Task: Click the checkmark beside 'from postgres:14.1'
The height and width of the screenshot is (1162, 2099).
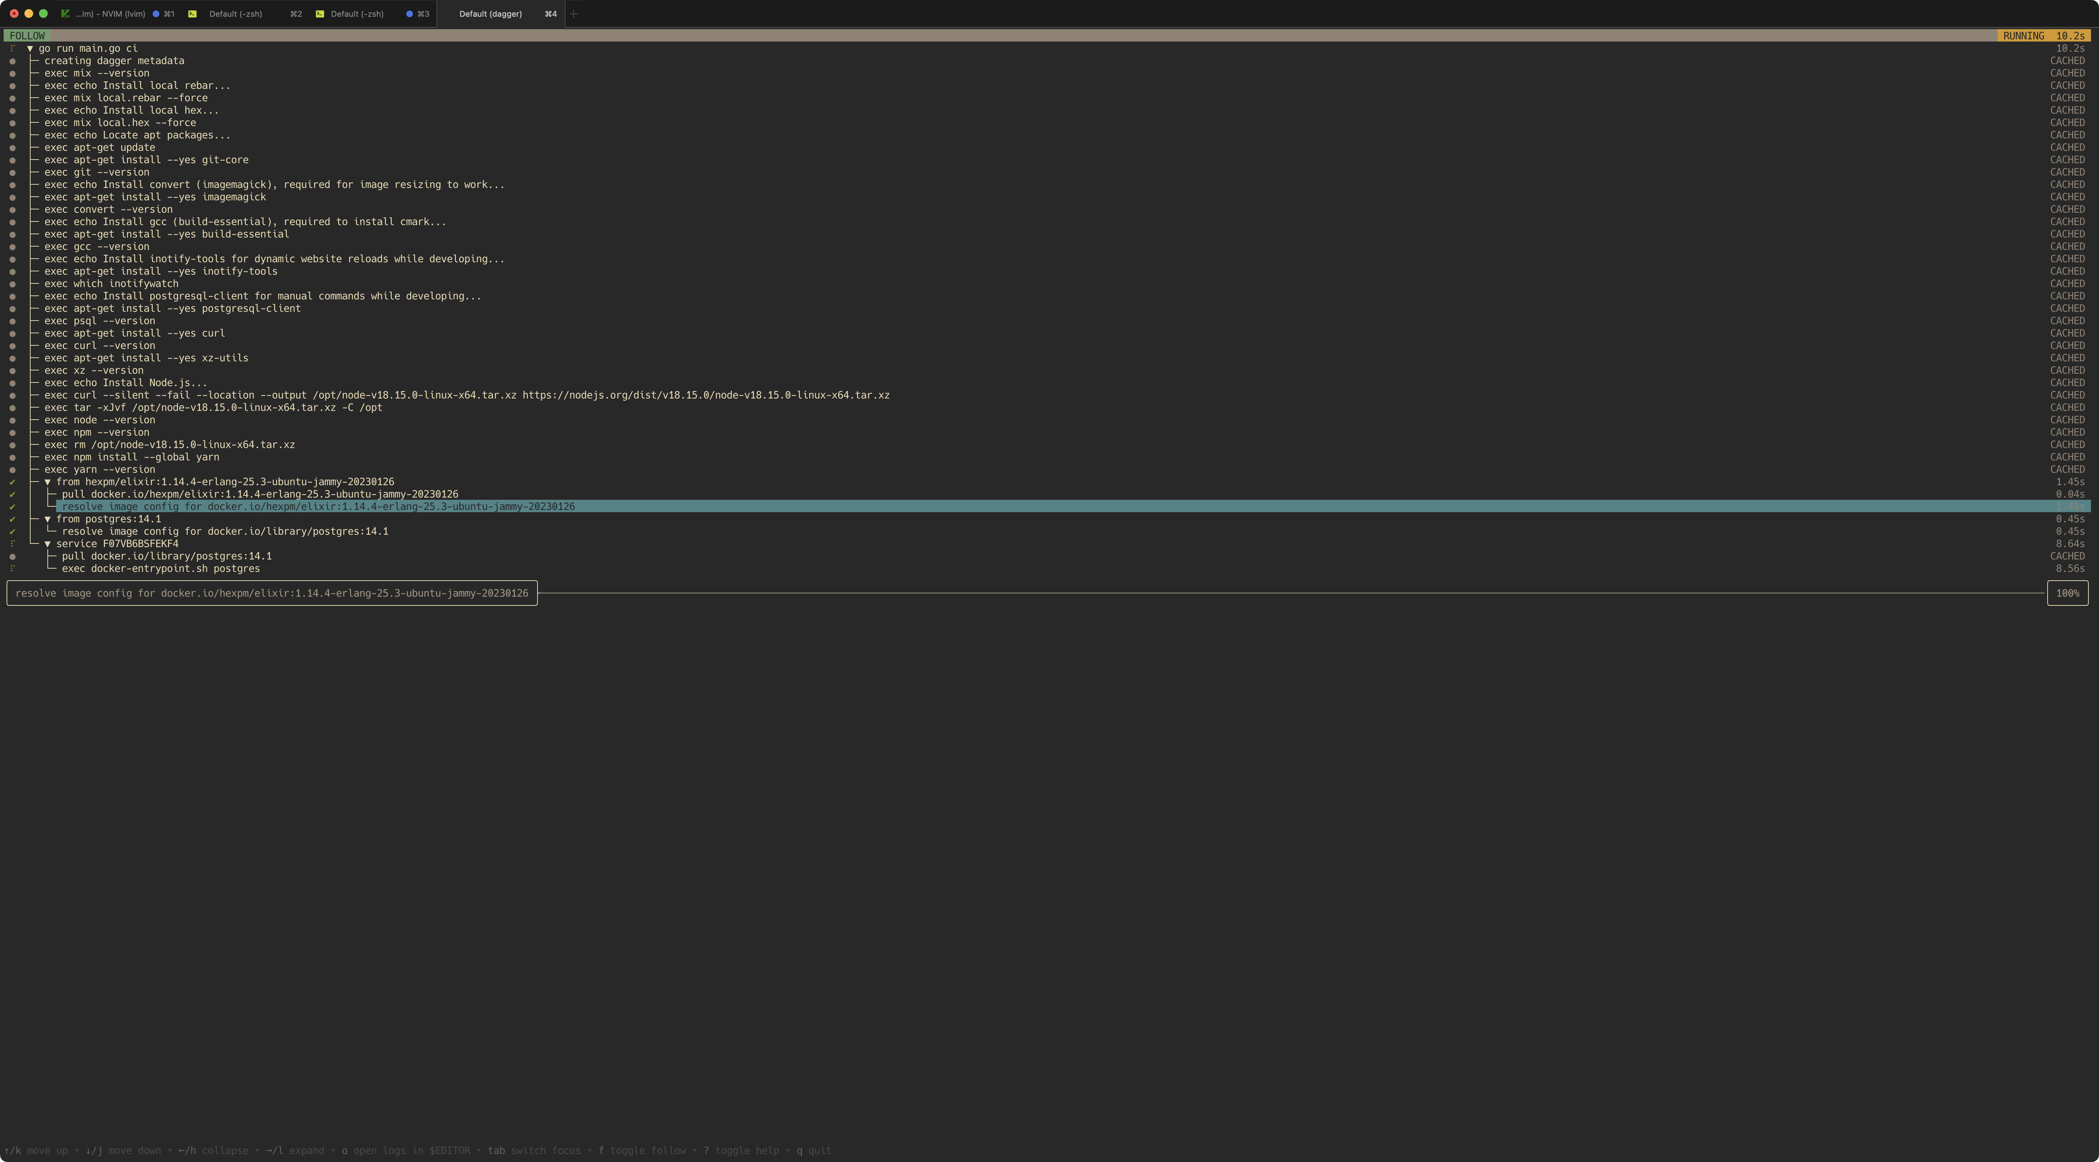Action: pyautogui.click(x=12, y=519)
